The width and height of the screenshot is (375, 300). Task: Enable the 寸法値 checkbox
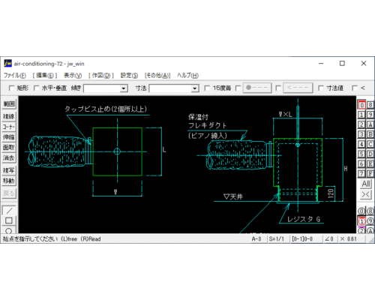[321, 88]
